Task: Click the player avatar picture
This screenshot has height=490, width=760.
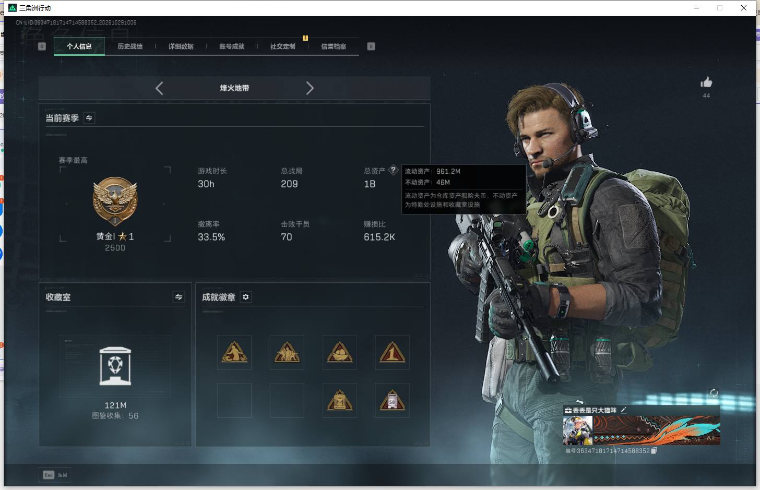Action: 578,431
